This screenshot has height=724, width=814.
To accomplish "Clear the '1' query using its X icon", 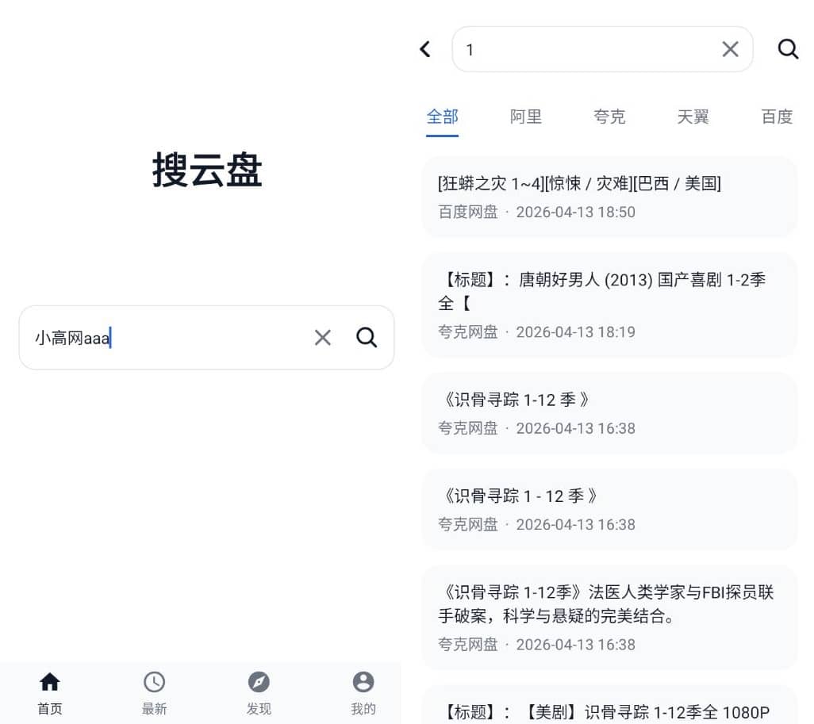I will (729, 48).
